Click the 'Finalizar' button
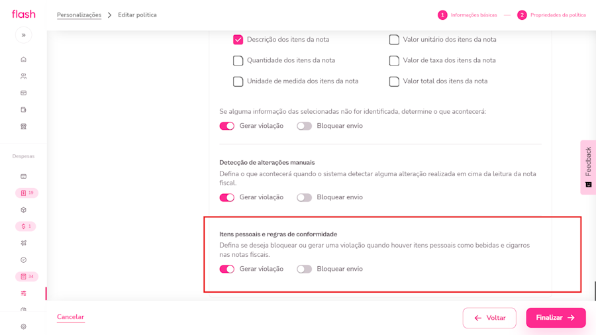Image resolution: width=596 pixels, height=335 pixels. tap(556, 318)
